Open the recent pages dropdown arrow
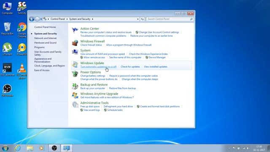The image size is (270, 152). 41,19
